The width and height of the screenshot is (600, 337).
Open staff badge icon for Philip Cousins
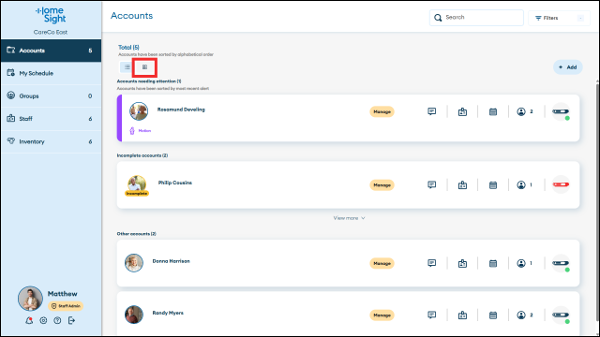pos(462,185)
